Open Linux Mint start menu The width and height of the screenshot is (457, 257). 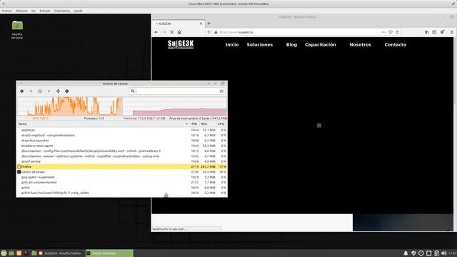pos(4,253)
